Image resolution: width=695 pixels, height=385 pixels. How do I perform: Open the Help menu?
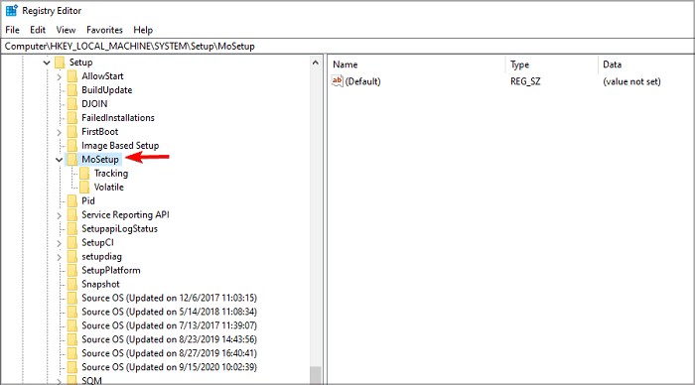[x=143, y=30]
